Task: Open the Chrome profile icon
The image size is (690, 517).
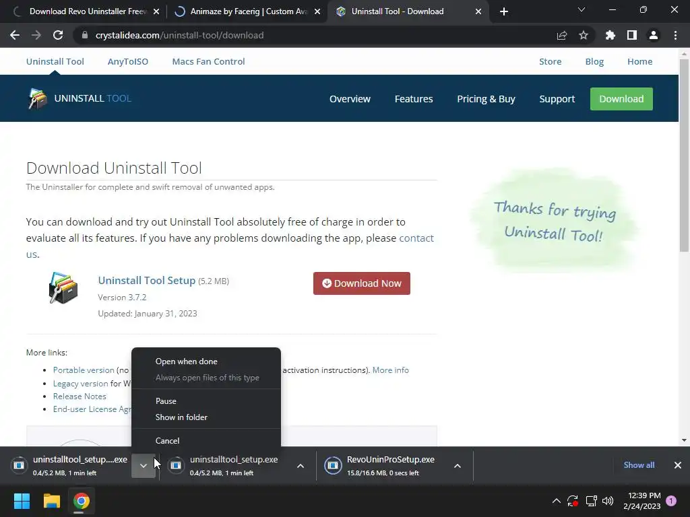Action: pyautogui.click(x=654, y=35)
